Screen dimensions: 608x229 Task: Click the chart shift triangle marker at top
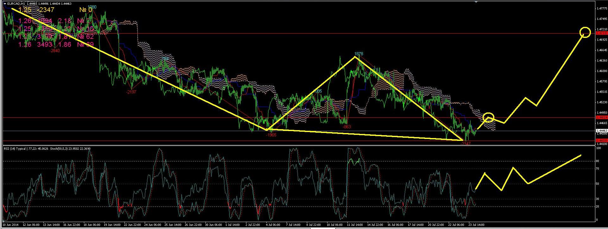click(x=476, y=2)
